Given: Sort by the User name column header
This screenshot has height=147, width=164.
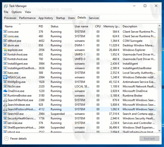Looking at the screenshot, I should [x=83, y=26].
